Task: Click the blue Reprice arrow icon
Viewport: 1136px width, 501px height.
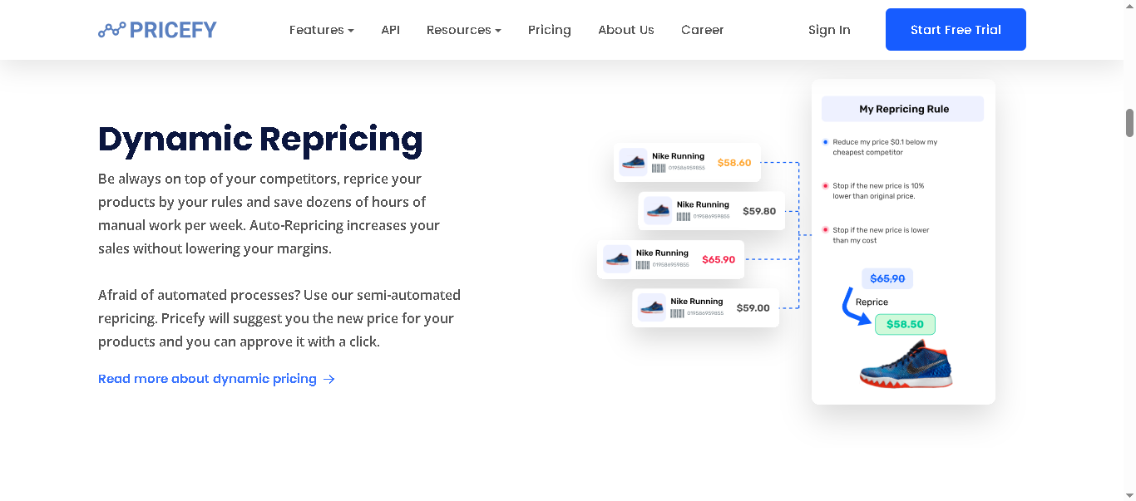Action: 855,307
